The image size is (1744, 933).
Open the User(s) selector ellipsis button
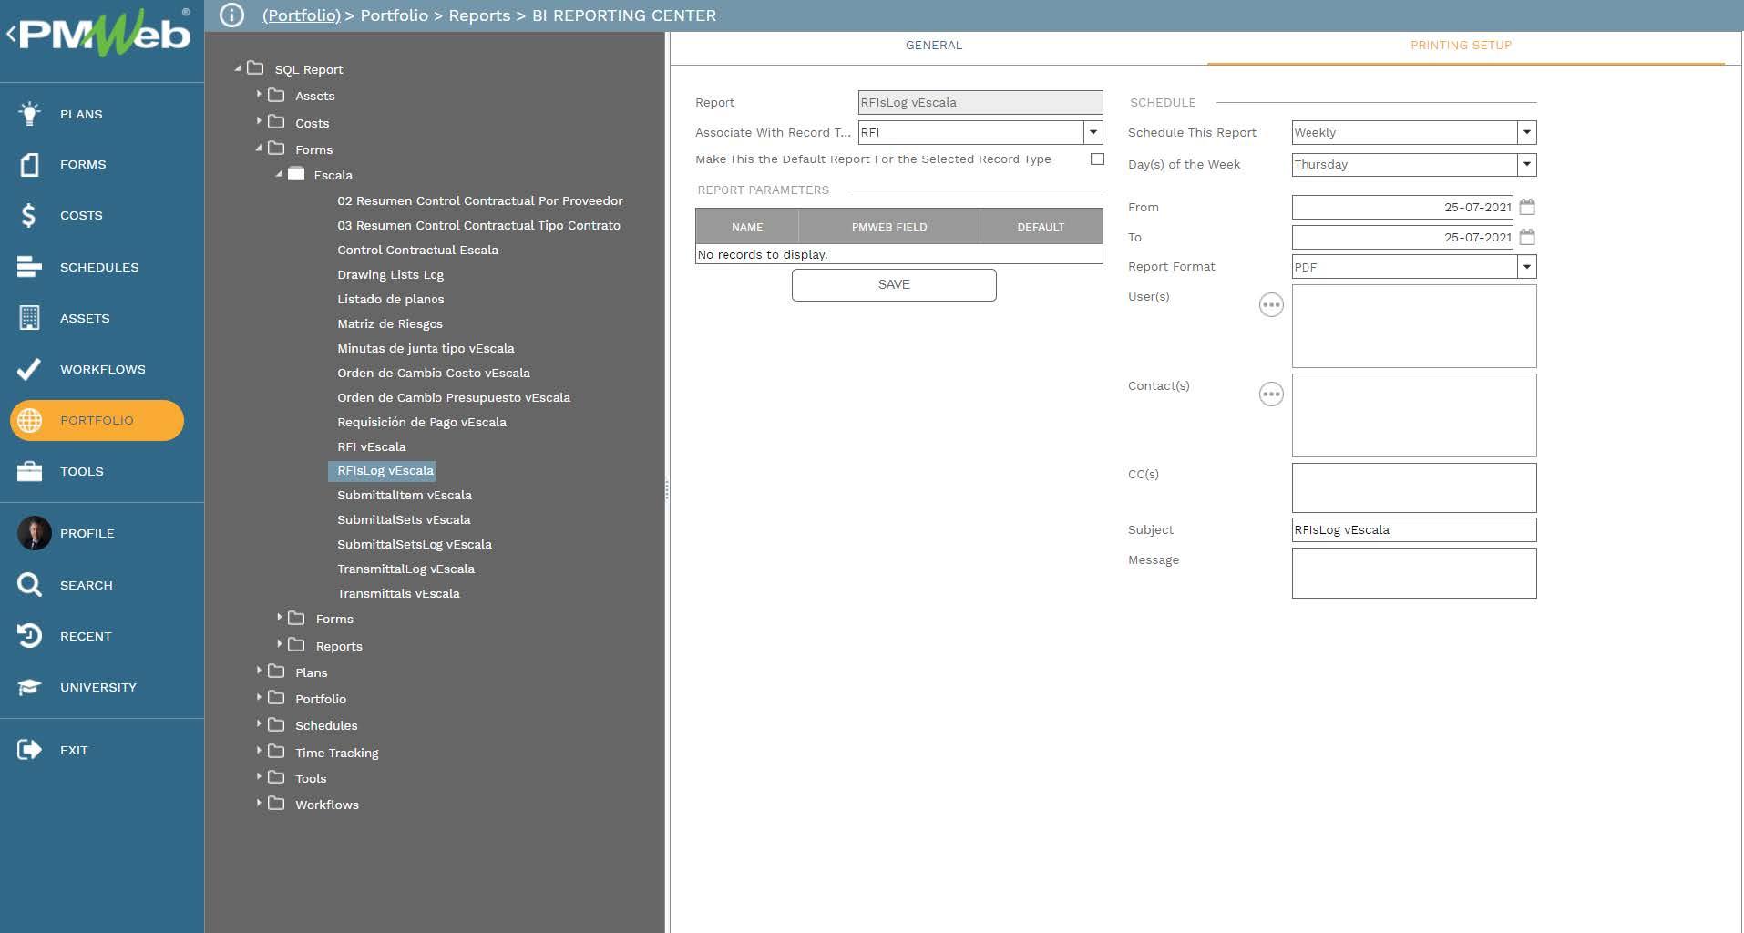tap(1271, 305)
